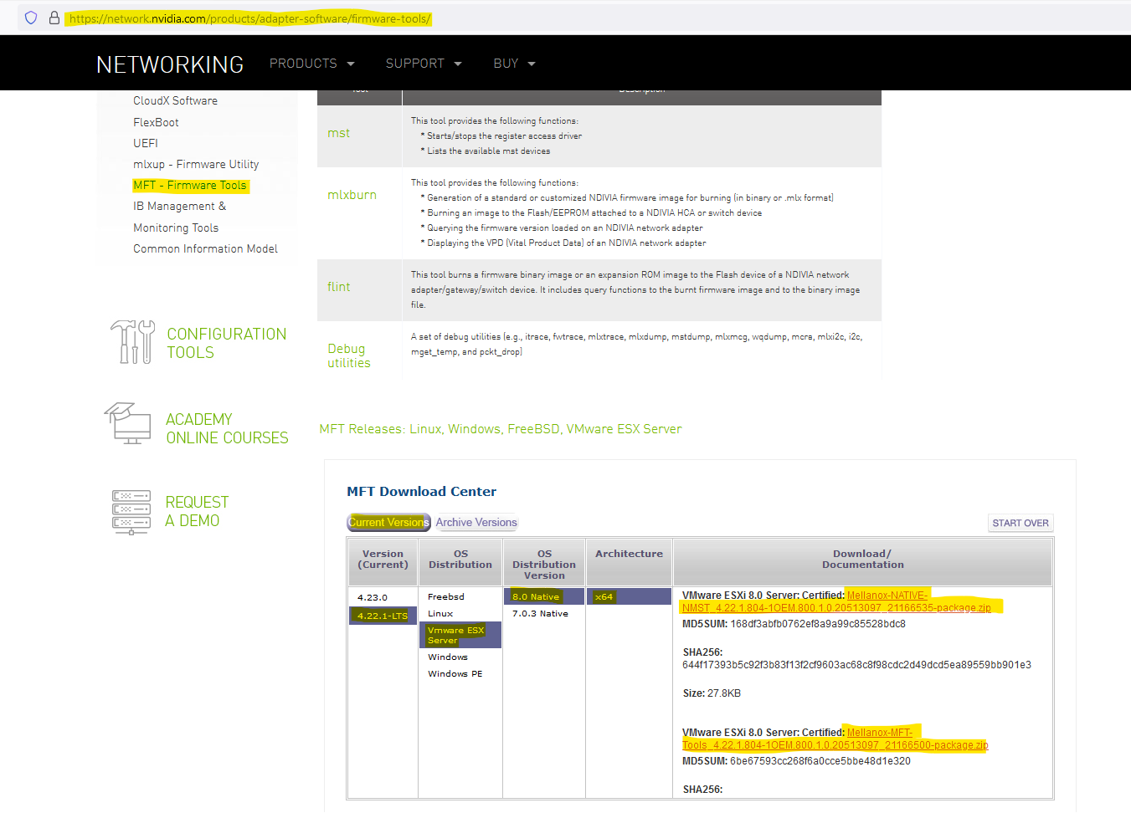Click the NMST MD5SUM value 168df3abfb...

coord(818,623)
